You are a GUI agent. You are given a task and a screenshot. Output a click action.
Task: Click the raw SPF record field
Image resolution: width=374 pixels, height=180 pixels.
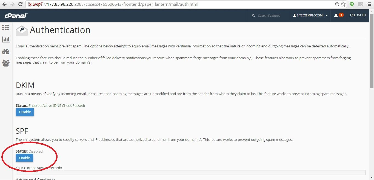tap(190, 173)
